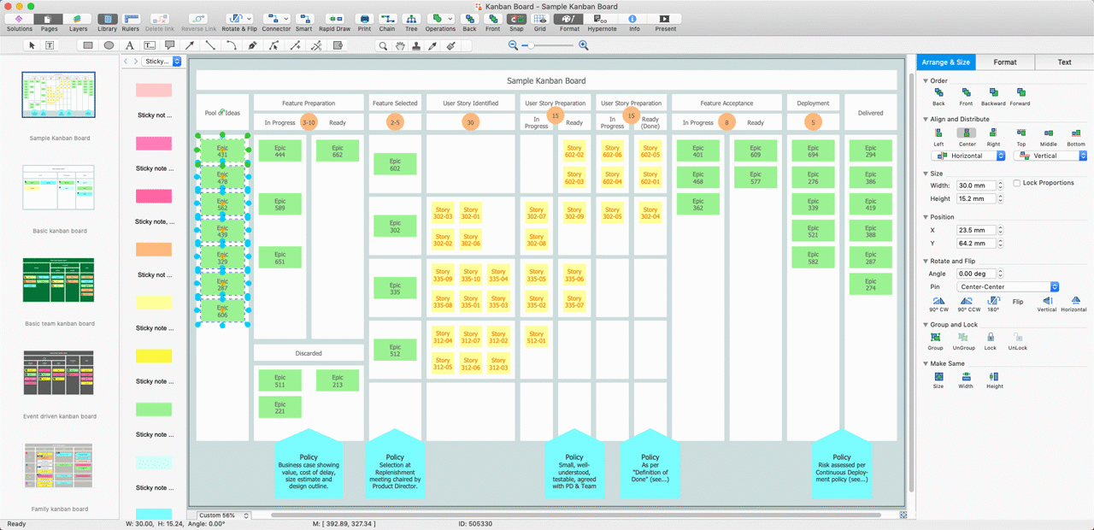Align selected objects to Bottom
This screenshot has width=1094, height=530.
tap(1076, 133)
